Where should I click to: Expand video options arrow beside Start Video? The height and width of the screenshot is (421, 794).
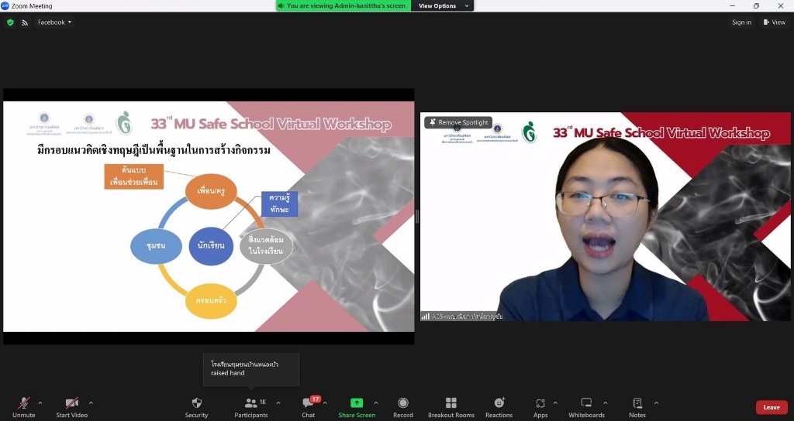tap(91, 402)
